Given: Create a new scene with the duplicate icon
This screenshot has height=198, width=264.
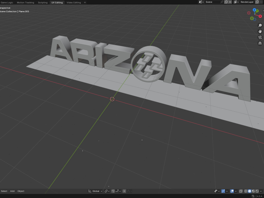Looking at the screenshot, I should pos(226,2).
